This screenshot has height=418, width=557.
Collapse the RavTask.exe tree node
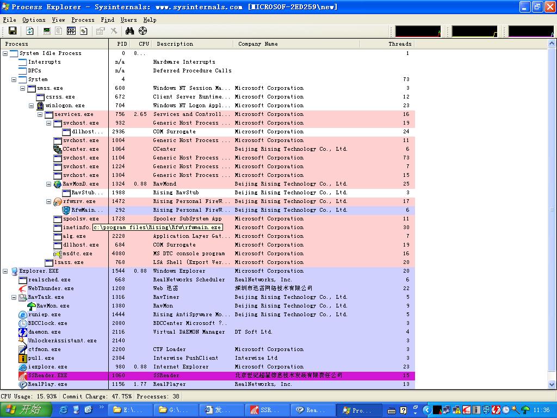(x=14, y=297)
